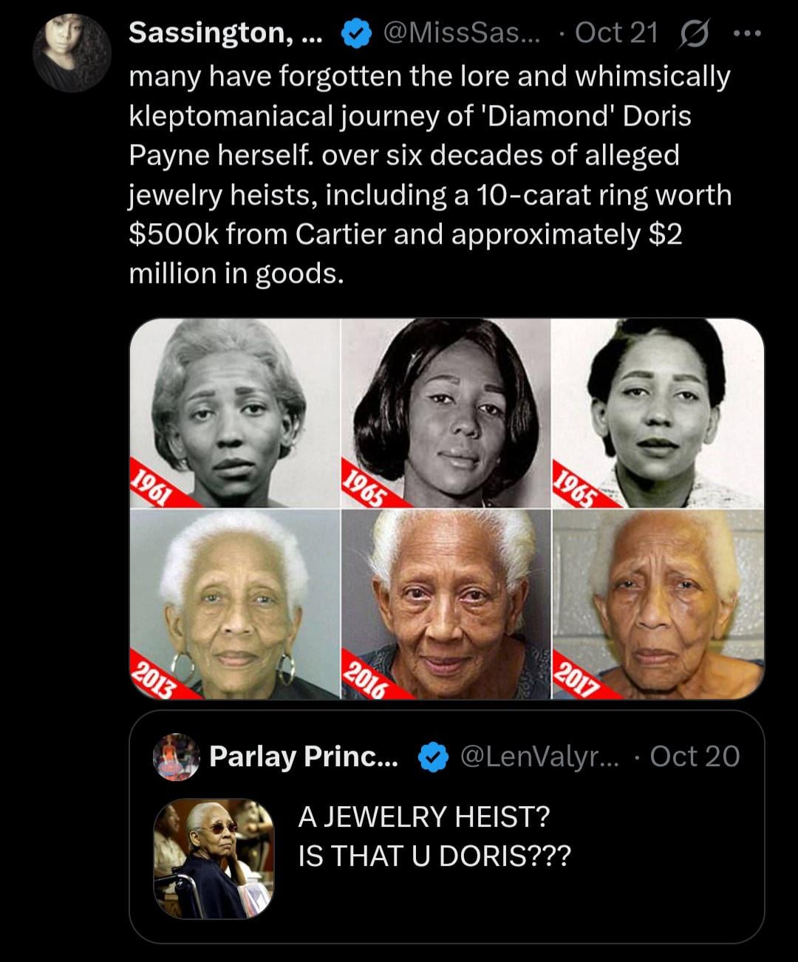
Task: Open the 1961 mugshot photo
Action: [x=235, y=413]
